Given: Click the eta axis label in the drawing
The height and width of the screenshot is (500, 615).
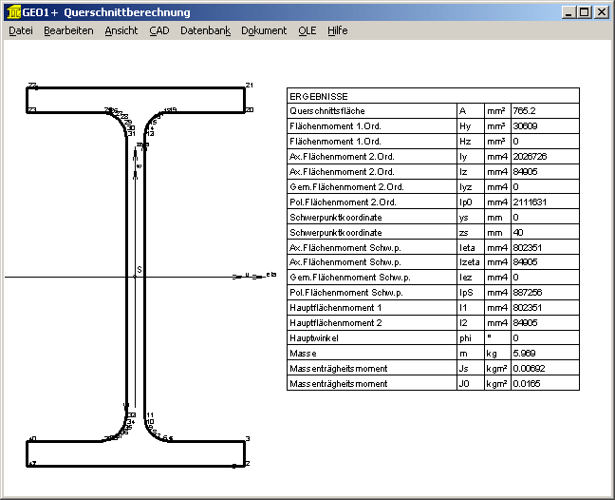Looking at the screenshot, I should [x=270, y=275].
